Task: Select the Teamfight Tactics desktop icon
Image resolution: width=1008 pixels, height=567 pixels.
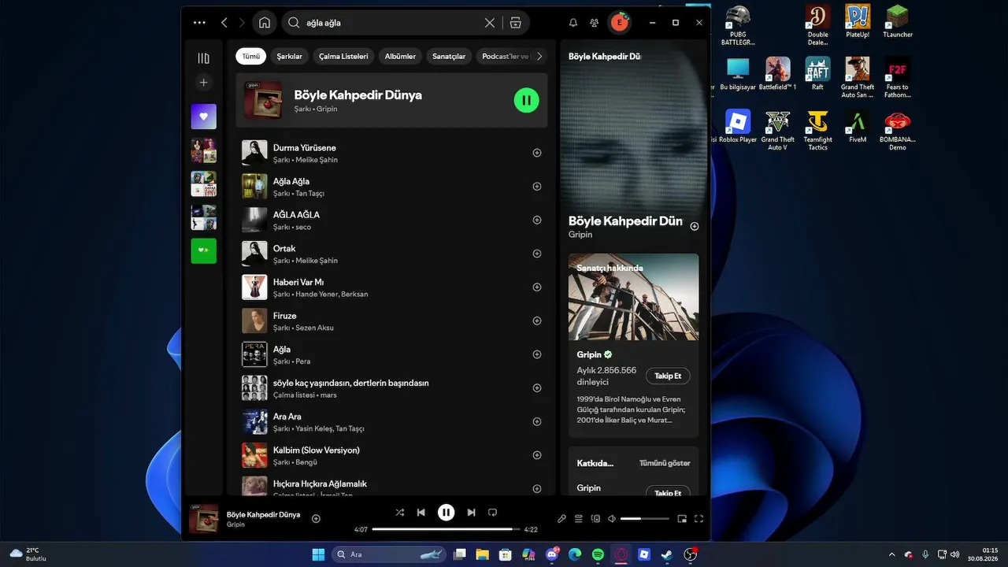Action: (818, 130)
